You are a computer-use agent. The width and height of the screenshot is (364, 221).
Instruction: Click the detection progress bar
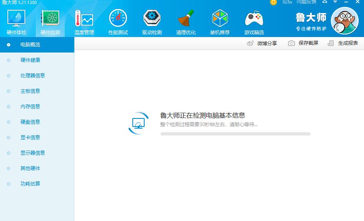(235, 134)
